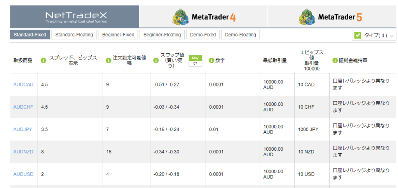Click the AUDCAD 10000.00 AUD minimum volume

[x=273, y=84]
